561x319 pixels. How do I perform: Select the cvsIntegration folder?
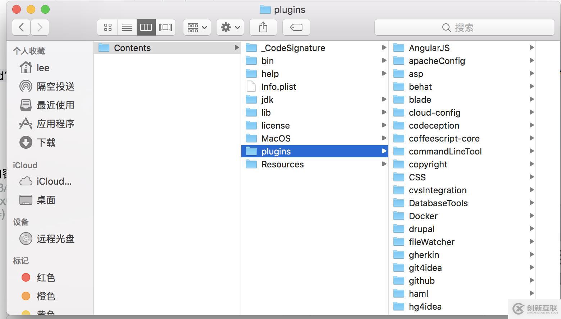coord(462,190)
